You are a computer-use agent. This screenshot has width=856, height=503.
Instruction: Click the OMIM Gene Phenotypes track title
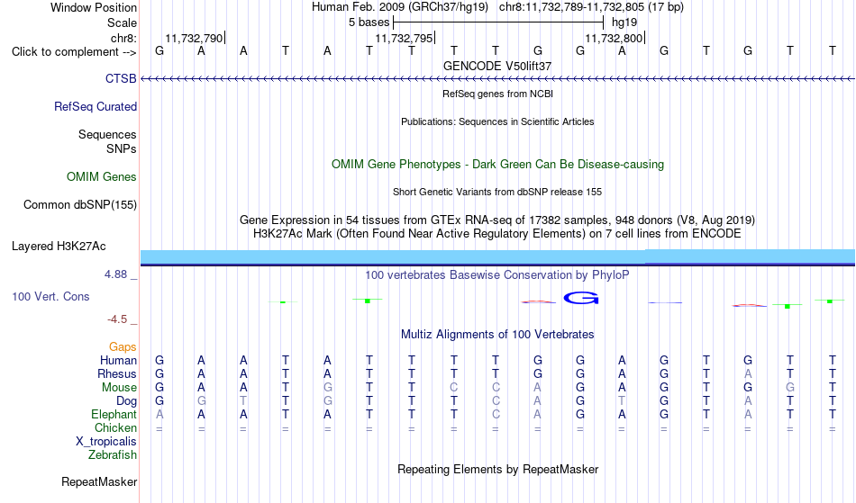pos(498,164)
